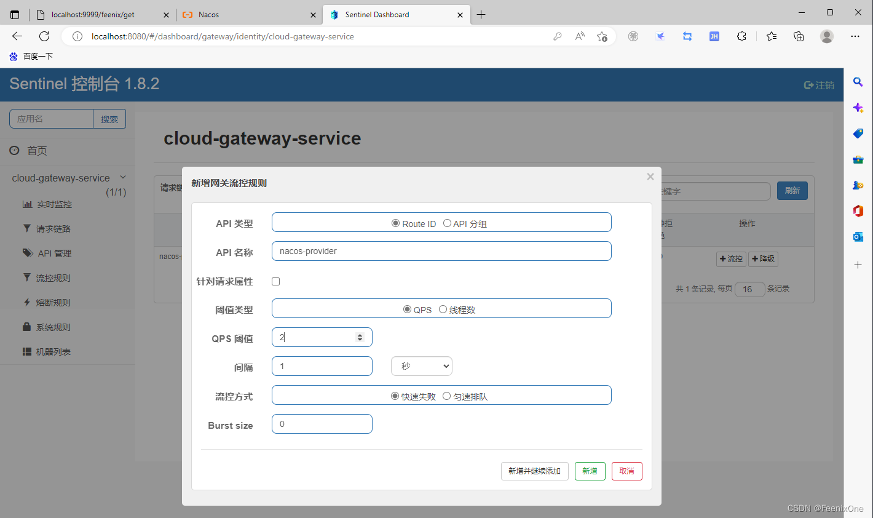Screen dimensions: 873x518
Task: Open the Edge sidebar shopping tag icon
Action: pyautogui.click(x=858, y=133)
